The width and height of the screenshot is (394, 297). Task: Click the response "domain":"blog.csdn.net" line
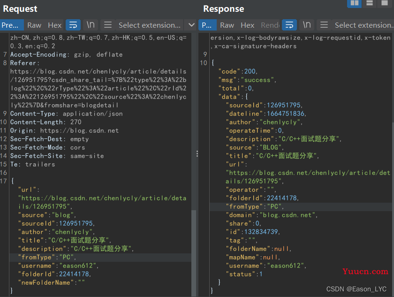pos(272,215)
